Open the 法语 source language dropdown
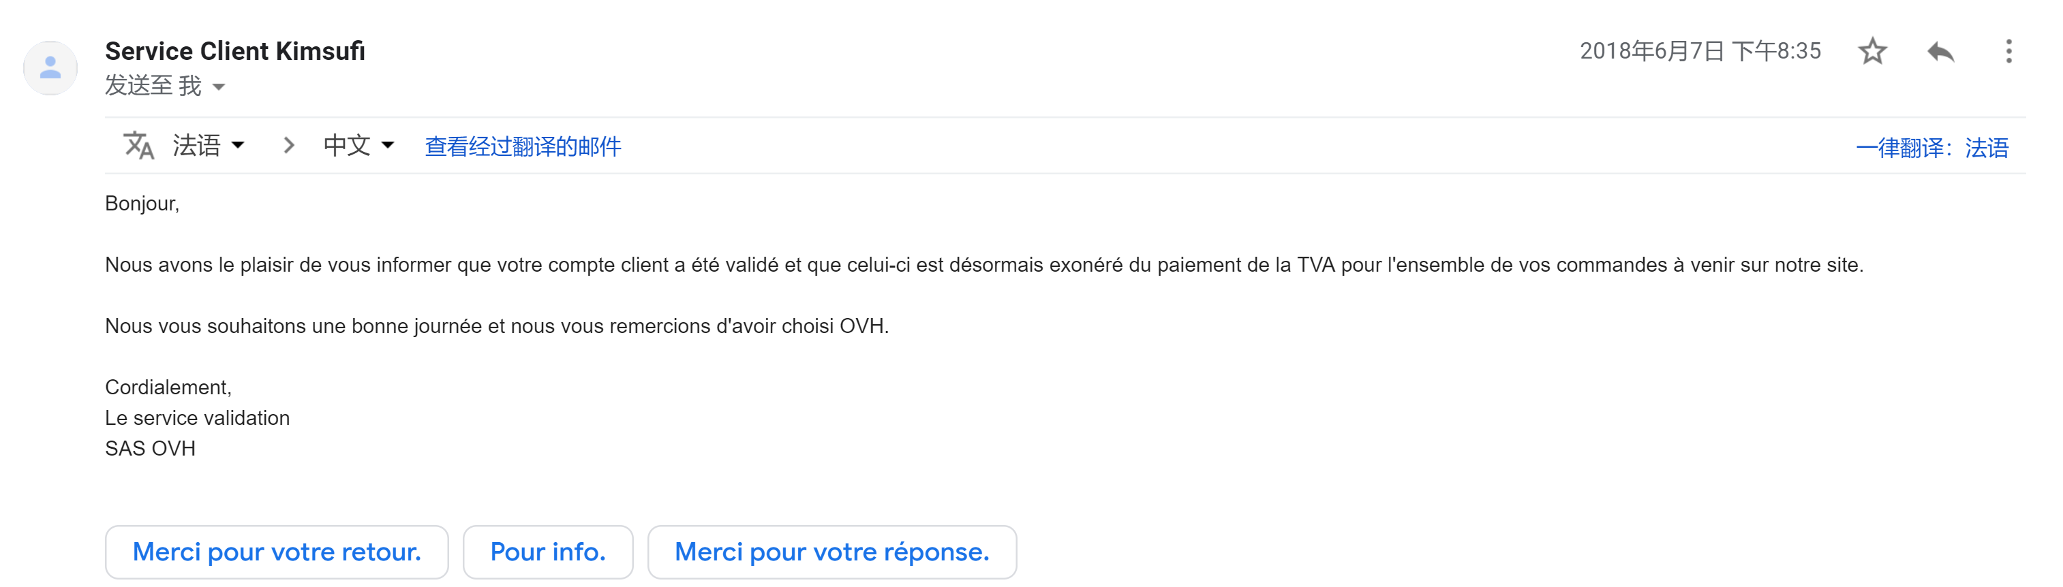The width and height of the screenshot is (2063, 587). tap(209, 146)
